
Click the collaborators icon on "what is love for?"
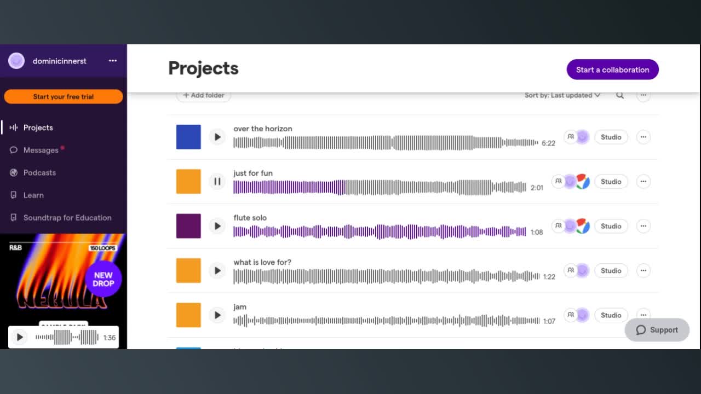571,270
